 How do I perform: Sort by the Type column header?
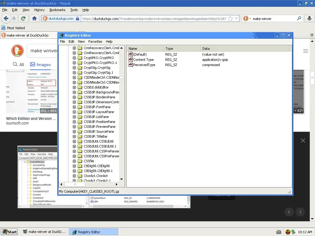point(182,49)
